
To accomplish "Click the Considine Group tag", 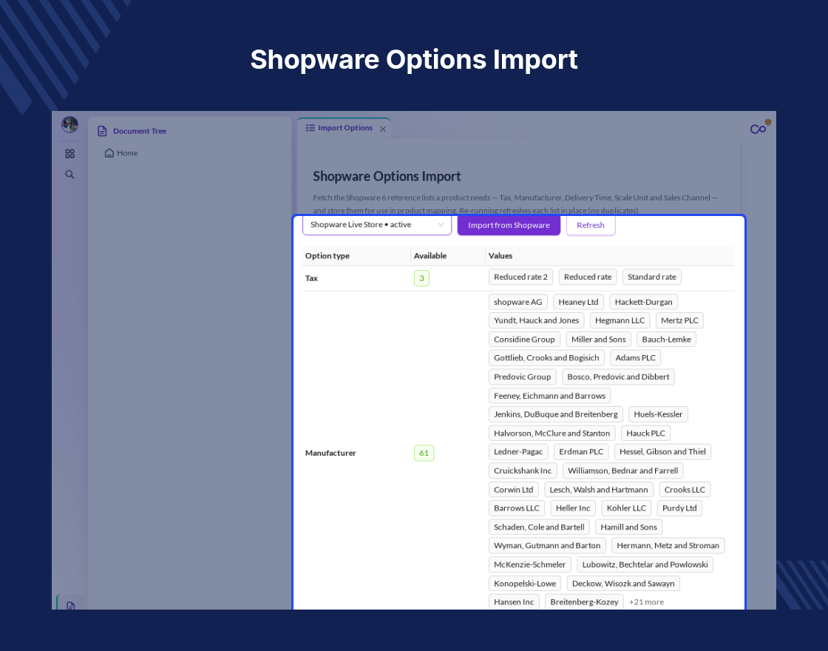I will point(524,340).
